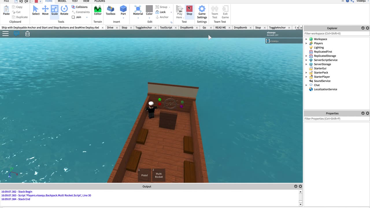
Task: Open the Group dropdown arrow
Action: [169, 7]
